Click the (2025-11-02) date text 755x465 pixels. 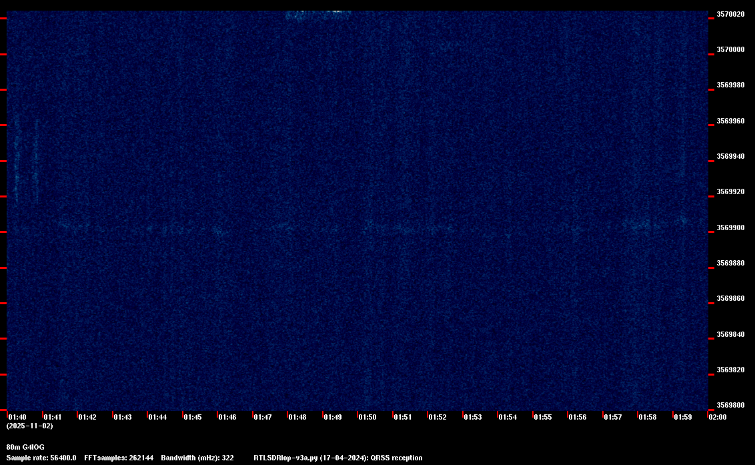30,426
